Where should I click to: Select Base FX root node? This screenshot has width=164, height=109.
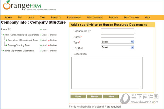(6, 29)
